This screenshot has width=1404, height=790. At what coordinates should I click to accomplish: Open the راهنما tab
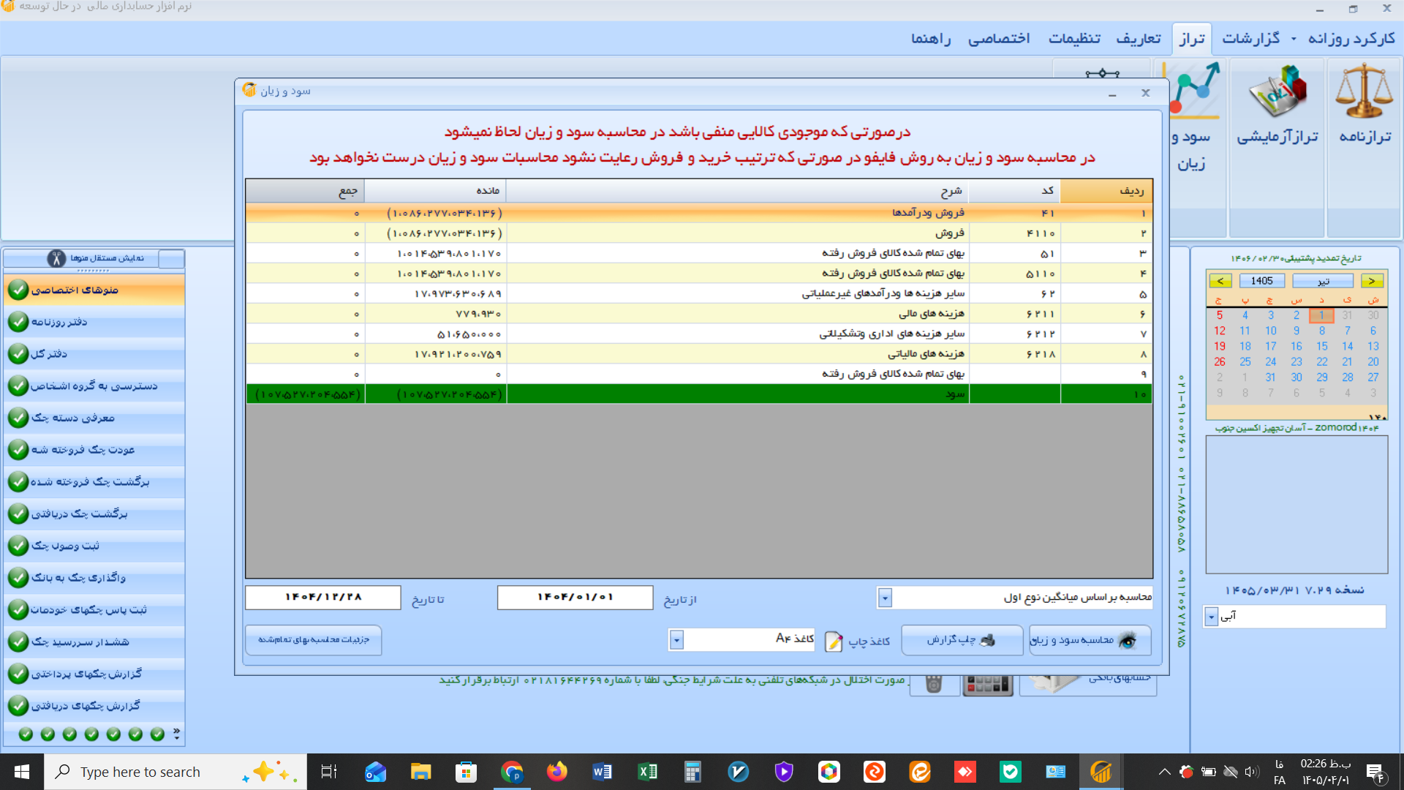coord(931,38)
